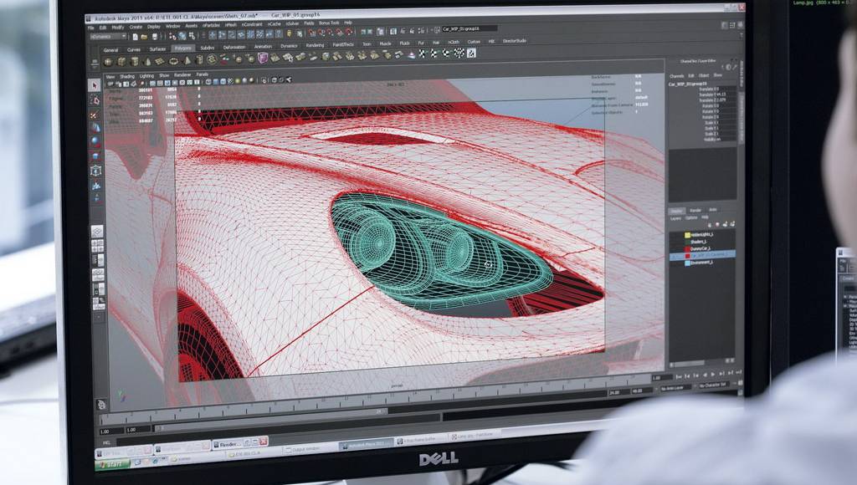Click the pink cube icon on the Polygons shelf

(262, 58)
